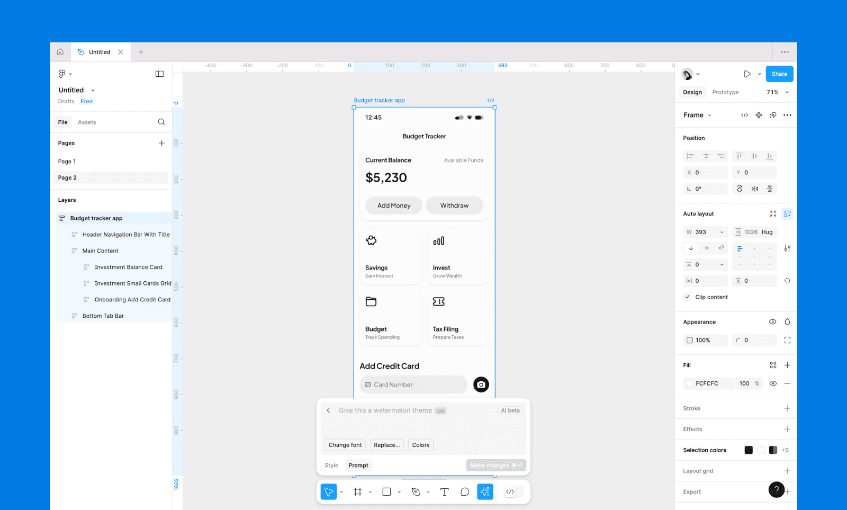
Task: Click the Change font suggestion button
Action: pyautogui.click(x=345, y=445)
